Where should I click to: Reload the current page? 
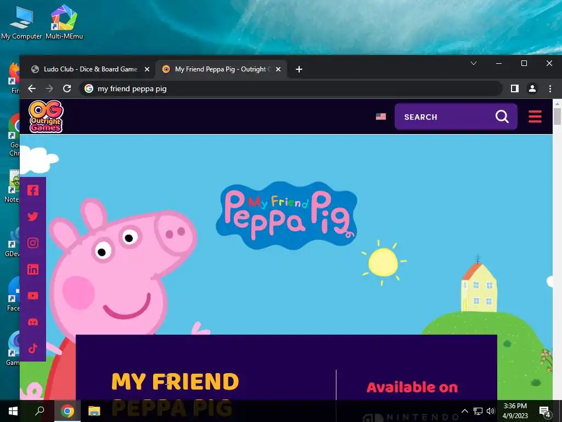tap(67, 88)
